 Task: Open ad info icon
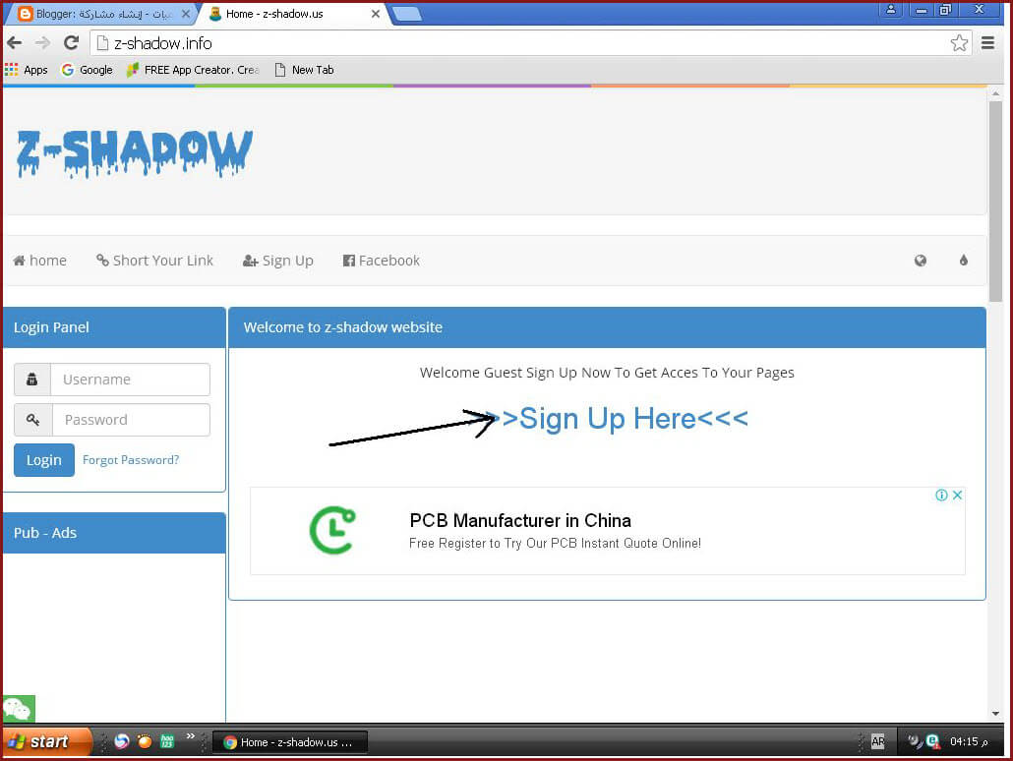pyautogui.click(x=941, y=495)
